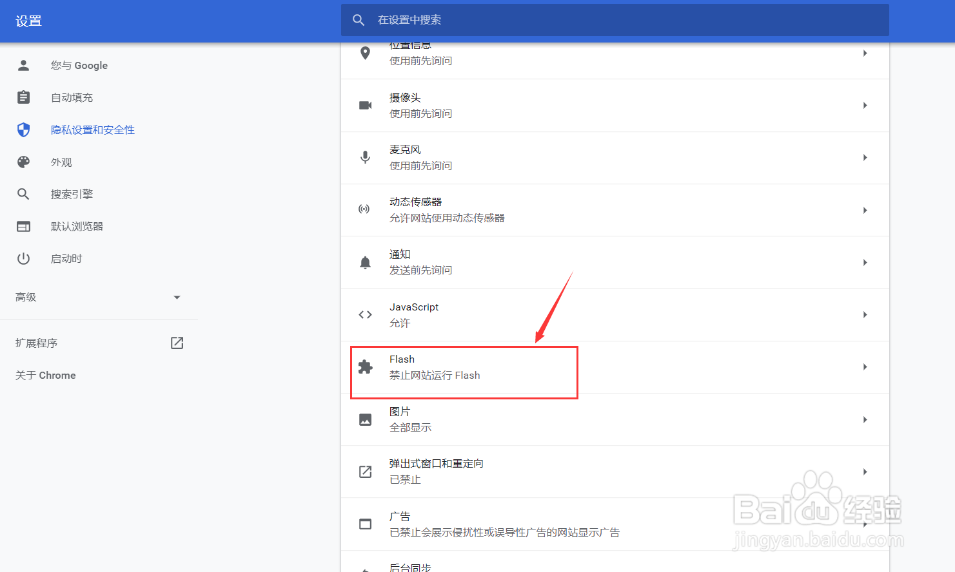Screen dimensions: 955x572
Task: Click the magnifier icon beside 搜索引擎
Action: click(24, 194)
